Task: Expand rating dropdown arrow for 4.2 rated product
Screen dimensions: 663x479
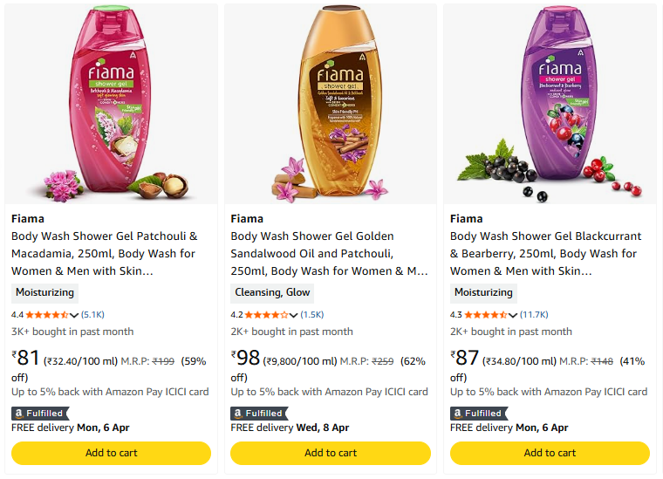Action: pyautogui.click(x=294, y=315)
